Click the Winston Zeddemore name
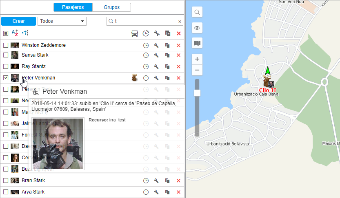 44,45
